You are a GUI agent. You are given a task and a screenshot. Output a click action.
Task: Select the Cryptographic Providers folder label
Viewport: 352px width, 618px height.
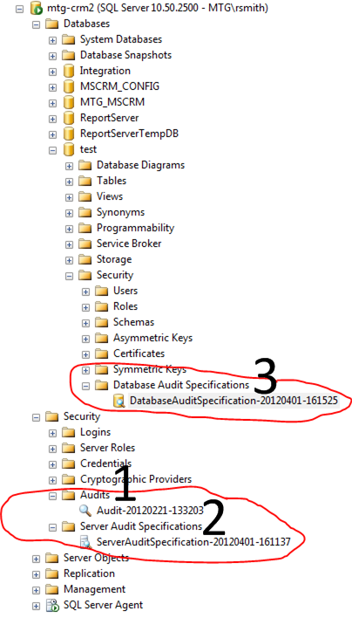136,479
